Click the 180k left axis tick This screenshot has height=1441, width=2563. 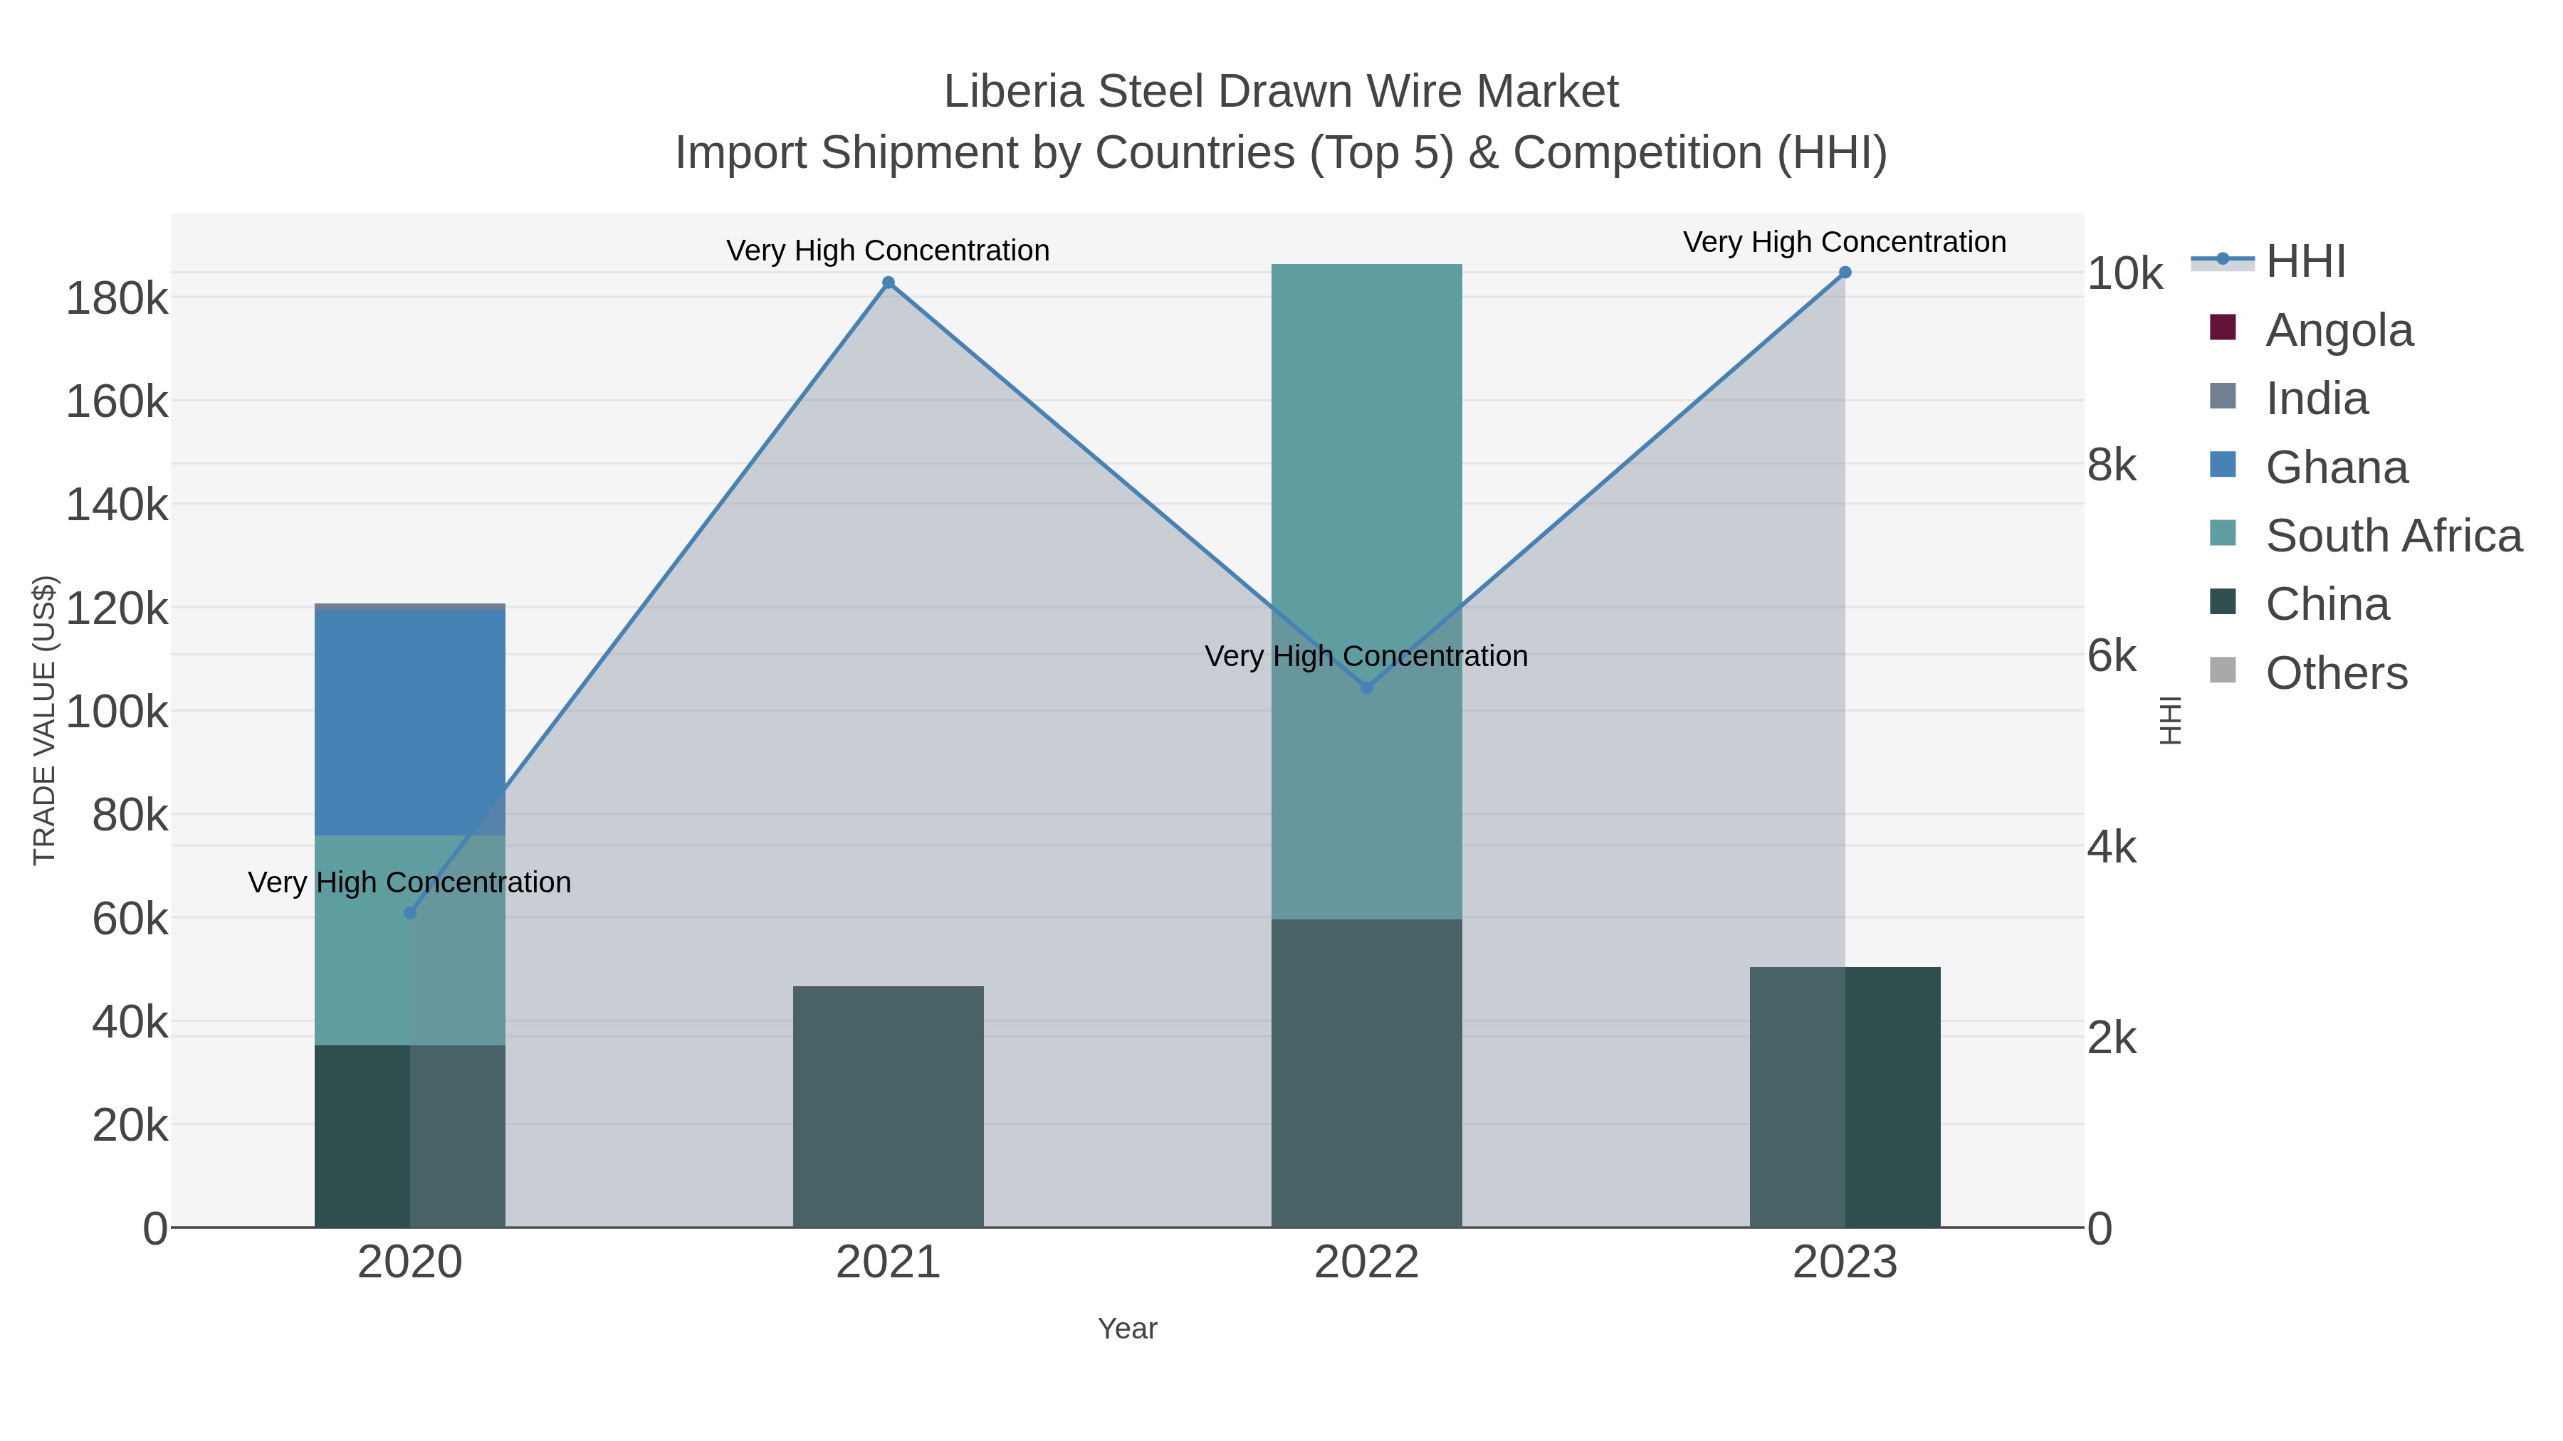pyautogui.click(x=117, y=298)
